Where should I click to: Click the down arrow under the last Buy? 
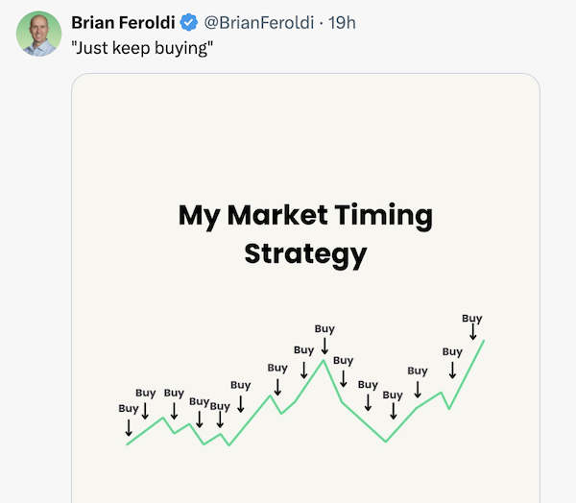point(473,332)
